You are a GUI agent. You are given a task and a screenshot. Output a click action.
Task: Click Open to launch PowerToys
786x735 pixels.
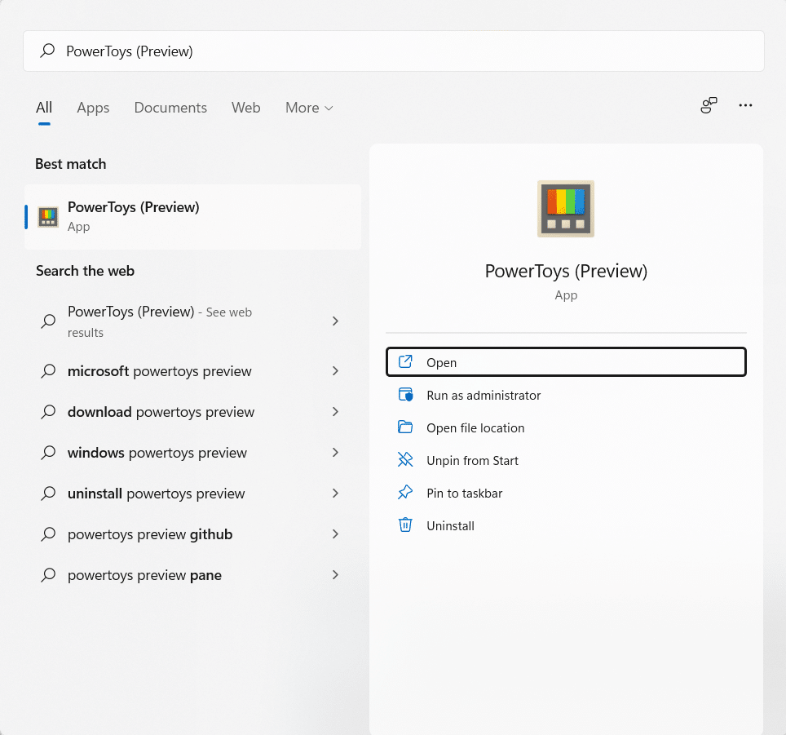(x=566, y=362)
